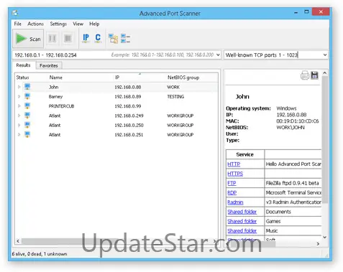Sort by the Status column header
343x272 pixels.
coord(22,78)
